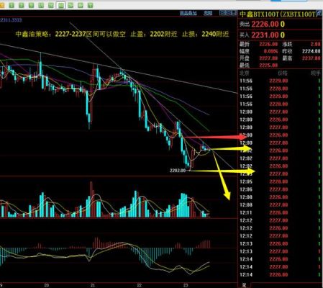Select the 2202.00 low price label on chart
Image resolution: width=323 pixels, height=288 pixels.
click(x=178, y=171)
